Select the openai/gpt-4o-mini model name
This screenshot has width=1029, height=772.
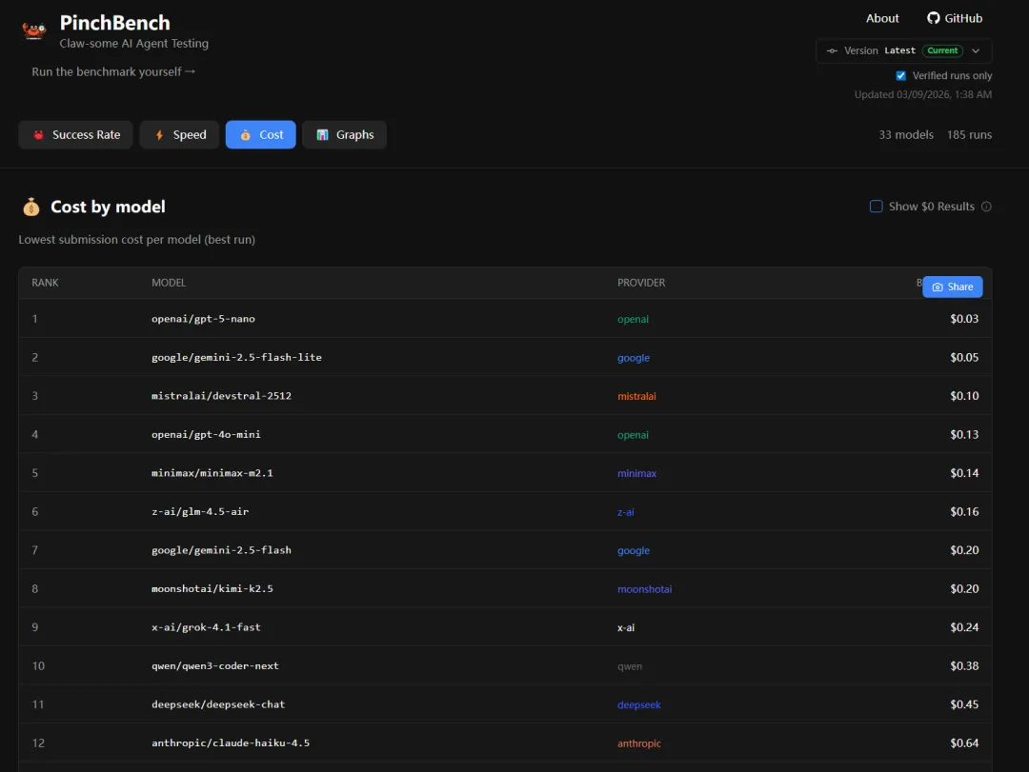pyautogui.click(x=206, y=434)
